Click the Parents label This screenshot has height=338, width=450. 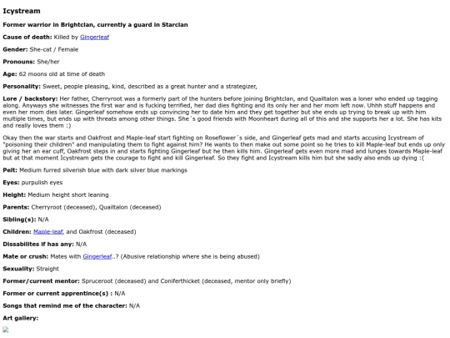tap(16, 207)
